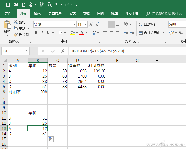Run the spelling check icon
The height and width of the screenshot is (149, 186).
[x=41, y=5]
